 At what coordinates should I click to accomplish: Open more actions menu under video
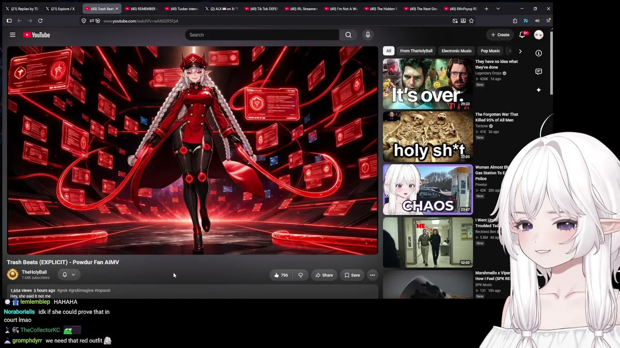(372, 275)
